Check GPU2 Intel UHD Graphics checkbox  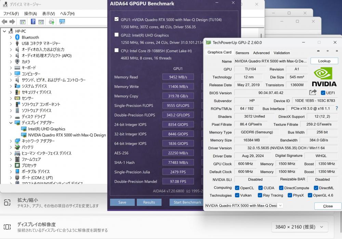(117, 34)
